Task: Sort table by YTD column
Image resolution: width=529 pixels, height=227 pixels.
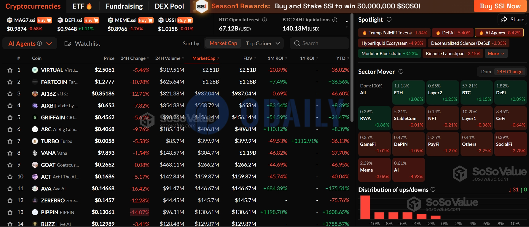Action: 343,58
